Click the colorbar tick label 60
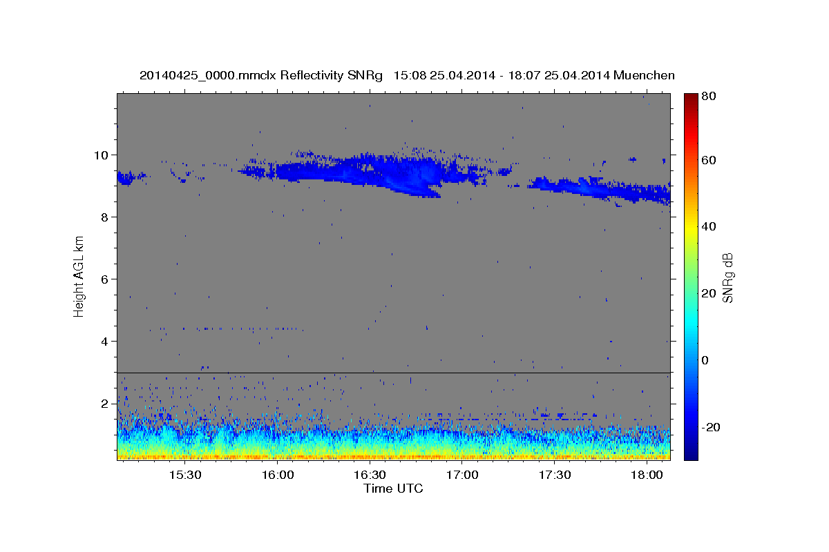829x552 pixels. [710, 159]
